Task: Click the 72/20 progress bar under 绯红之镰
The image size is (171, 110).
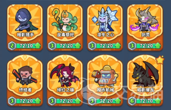Action: pos(67,101)
